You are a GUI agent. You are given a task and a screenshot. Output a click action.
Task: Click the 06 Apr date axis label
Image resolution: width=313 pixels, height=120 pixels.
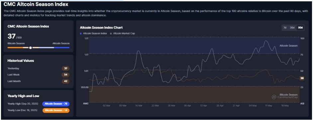point(188,105)
